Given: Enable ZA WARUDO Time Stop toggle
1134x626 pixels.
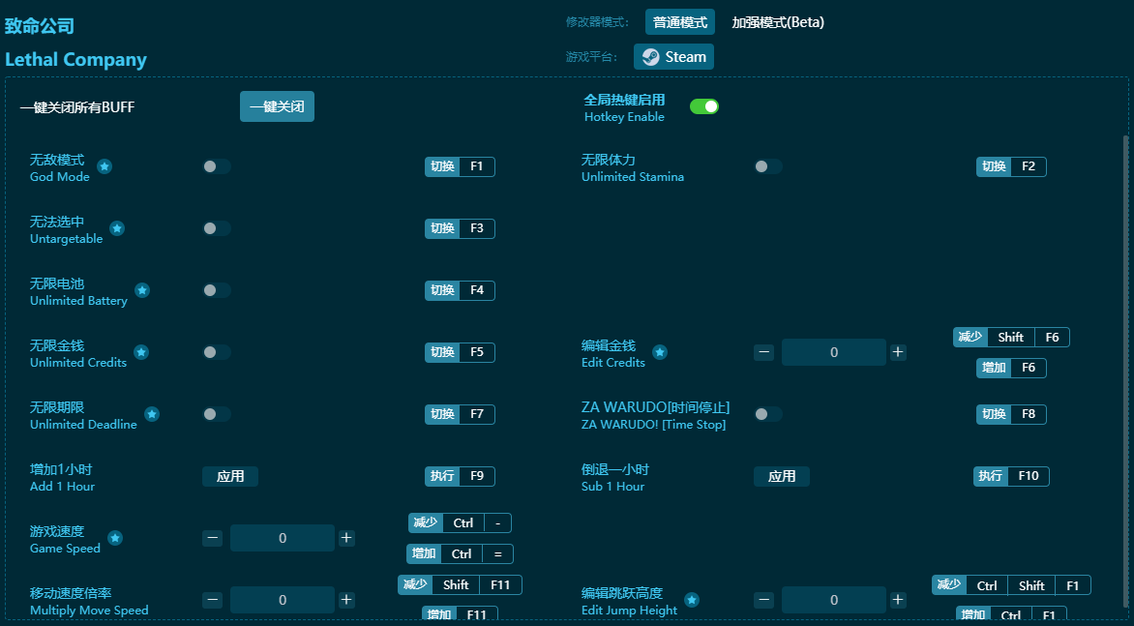Looking at the screenshot, I should click(768, 414).
